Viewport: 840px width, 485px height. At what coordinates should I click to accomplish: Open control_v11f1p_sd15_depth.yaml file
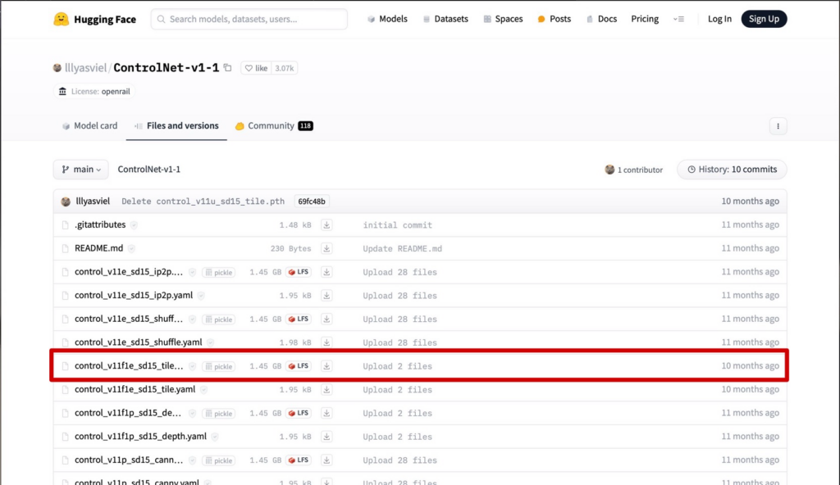[140, 437]
